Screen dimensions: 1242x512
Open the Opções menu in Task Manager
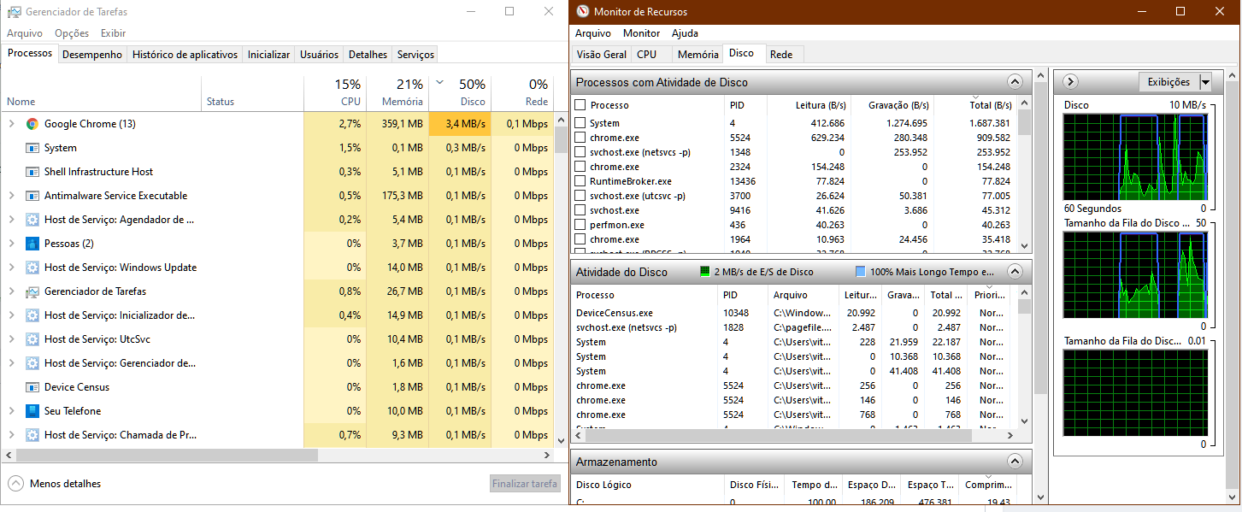(x=72, y=33)
